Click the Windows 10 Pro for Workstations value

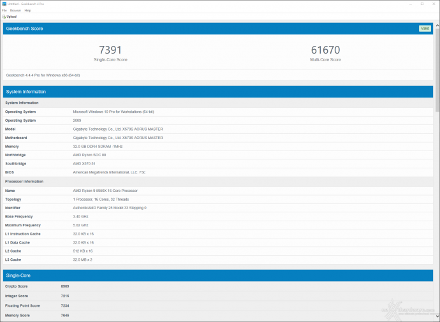114,112
